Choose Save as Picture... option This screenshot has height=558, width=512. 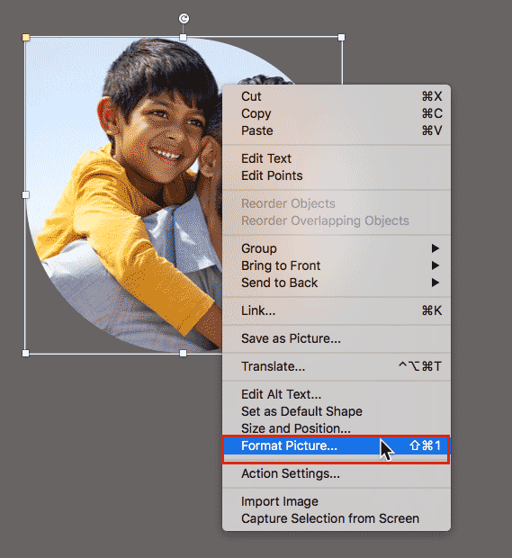[337, 338]
